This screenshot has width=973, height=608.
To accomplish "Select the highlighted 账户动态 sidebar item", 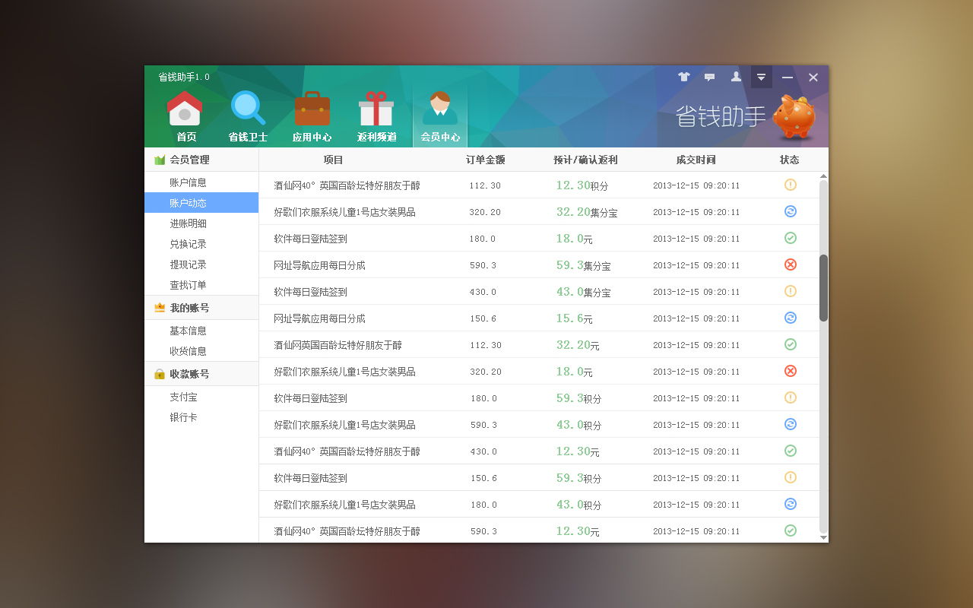I will (201, 203).
